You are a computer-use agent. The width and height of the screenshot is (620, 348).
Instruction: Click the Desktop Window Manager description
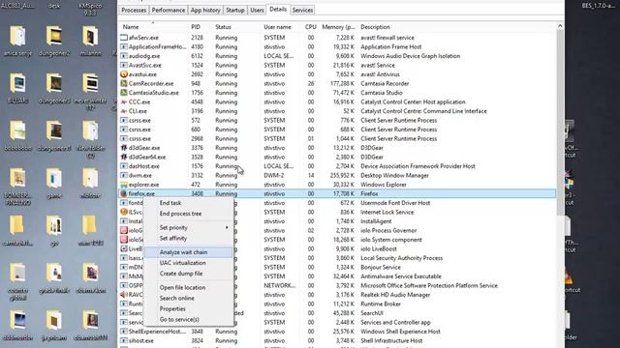[394, 175]
